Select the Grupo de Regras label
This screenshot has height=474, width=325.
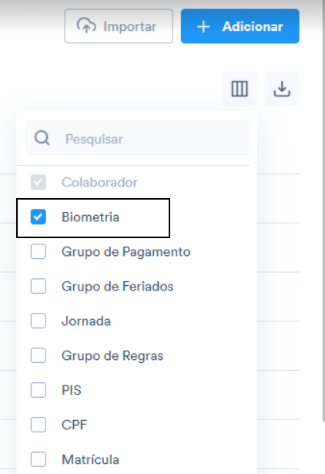pos(112,356)
